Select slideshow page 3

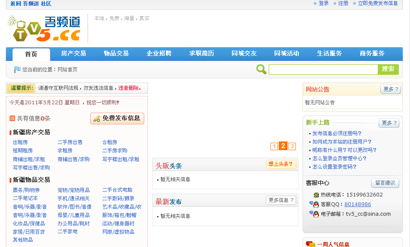click(292, 146)
